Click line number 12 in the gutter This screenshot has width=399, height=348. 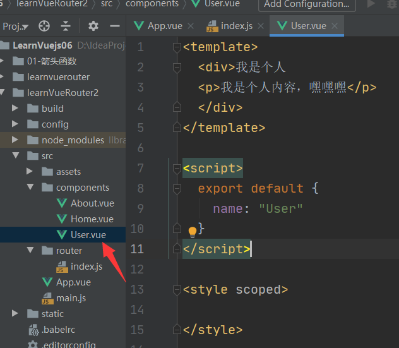(137, 269)
